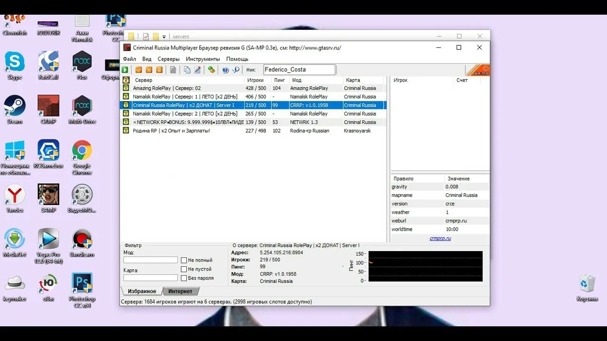
Task: Switch to the Избранное tab
Action: pyautogui.click(x=142, y=291)
